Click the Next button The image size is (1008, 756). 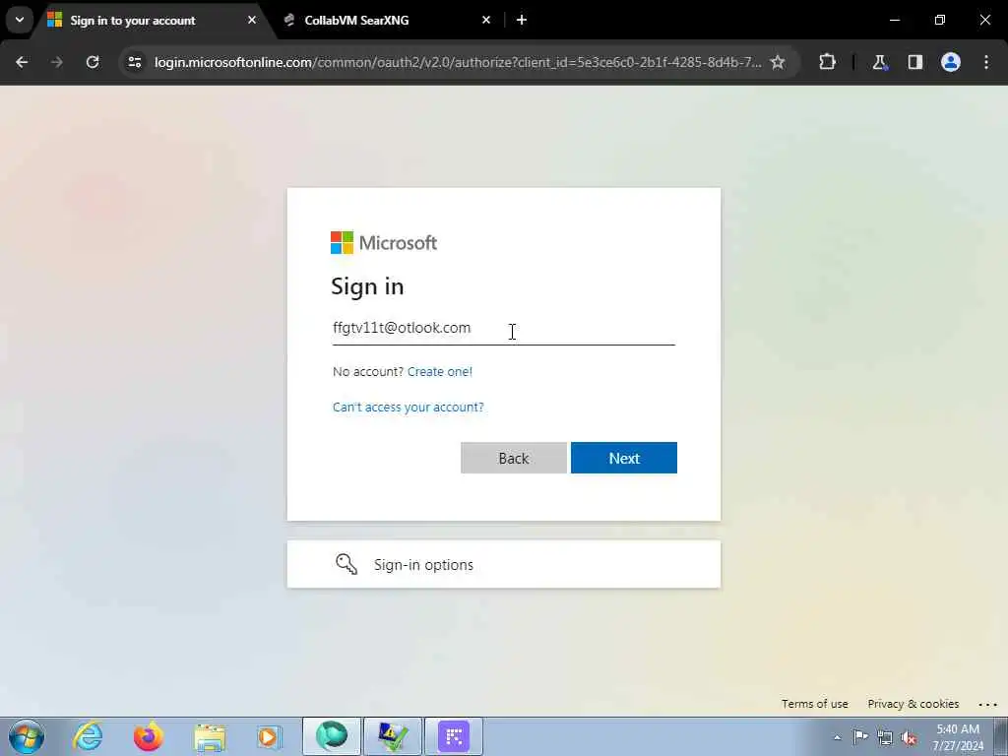[x=623, y=458]
